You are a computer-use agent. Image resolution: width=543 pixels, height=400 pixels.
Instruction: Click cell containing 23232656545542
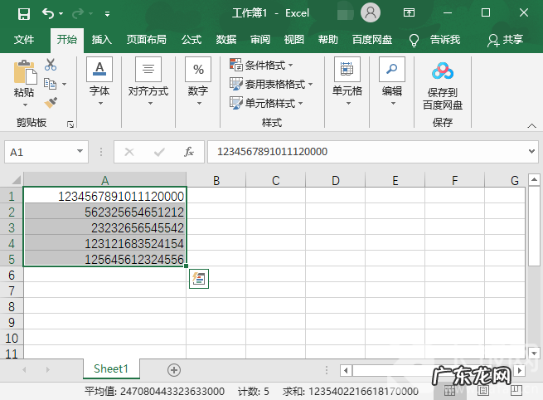click(105, 227)
